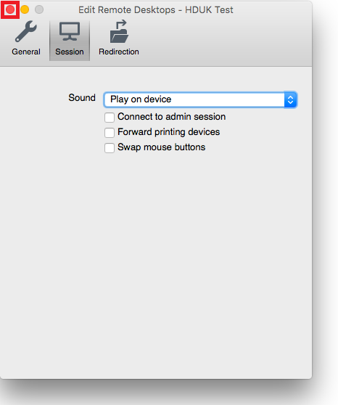The image size is (338, 405).
Task: Click the 'Sound' field label
Action: pyautogui.click(x=82, y=98)
